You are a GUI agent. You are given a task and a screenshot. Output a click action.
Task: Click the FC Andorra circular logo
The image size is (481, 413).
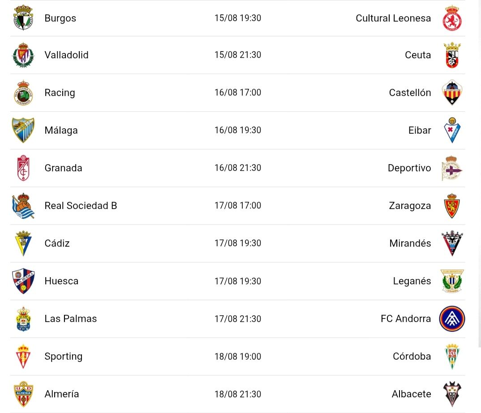click(452, 319)
